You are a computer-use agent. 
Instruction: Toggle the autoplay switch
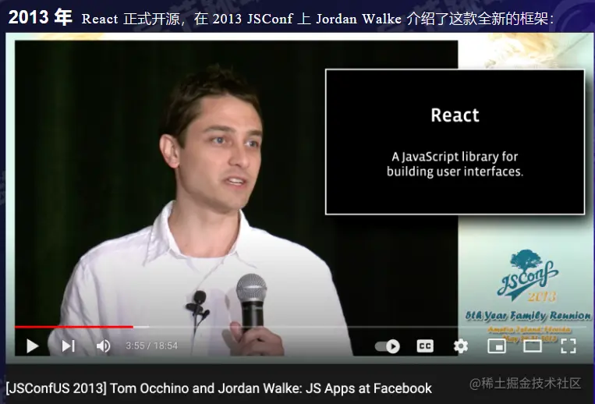[x=388, y=346]
